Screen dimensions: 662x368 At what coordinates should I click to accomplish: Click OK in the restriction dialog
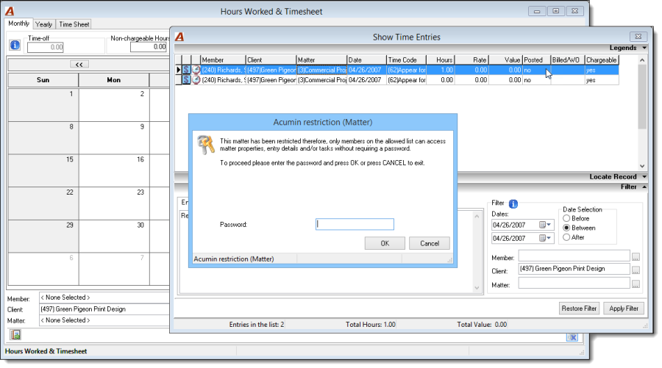point(385,243)
